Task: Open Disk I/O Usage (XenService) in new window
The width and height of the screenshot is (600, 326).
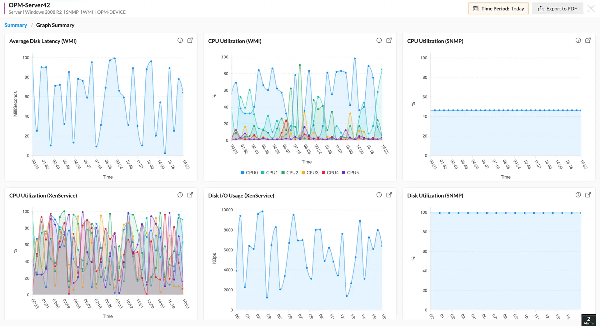Action: pos(389,195)
